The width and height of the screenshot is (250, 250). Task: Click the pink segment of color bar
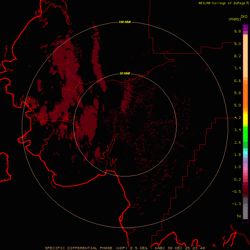(x=245, y=168)
